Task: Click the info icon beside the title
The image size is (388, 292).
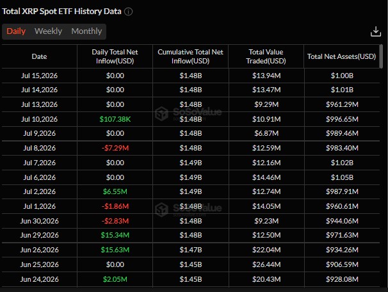Action: [x=128, y=12]
